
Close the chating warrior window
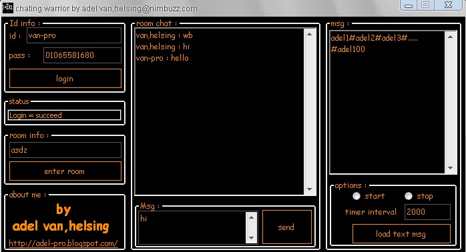pos(448,5)
